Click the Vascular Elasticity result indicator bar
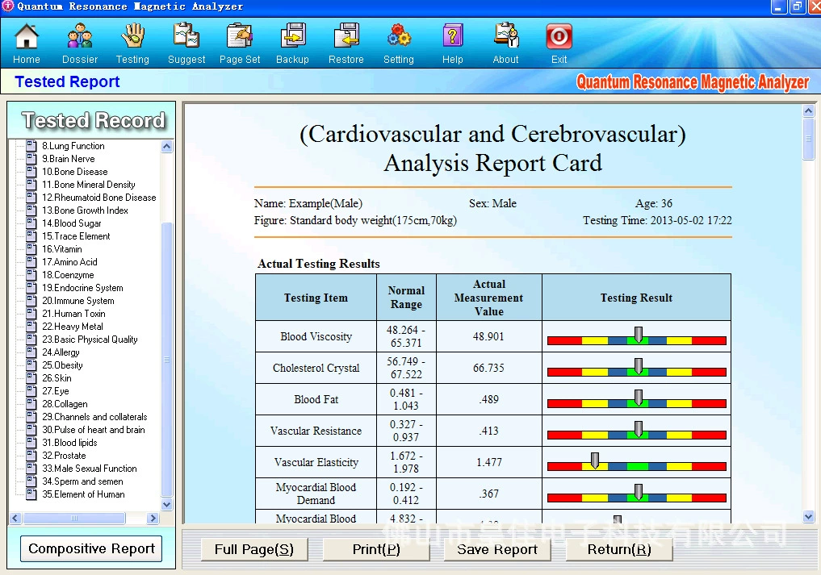This screenshot has height=575, width=821. (637, 465)
